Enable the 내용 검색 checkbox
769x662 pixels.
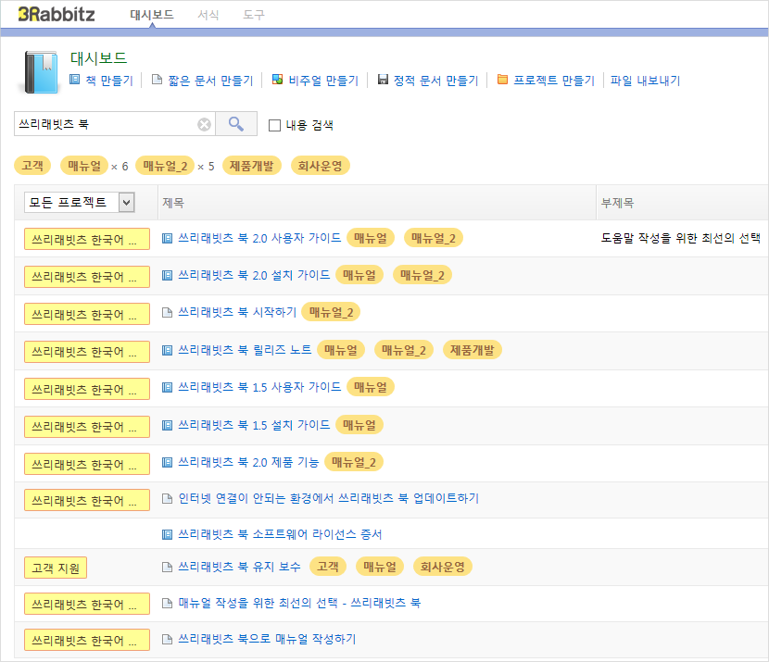point(274,125)
